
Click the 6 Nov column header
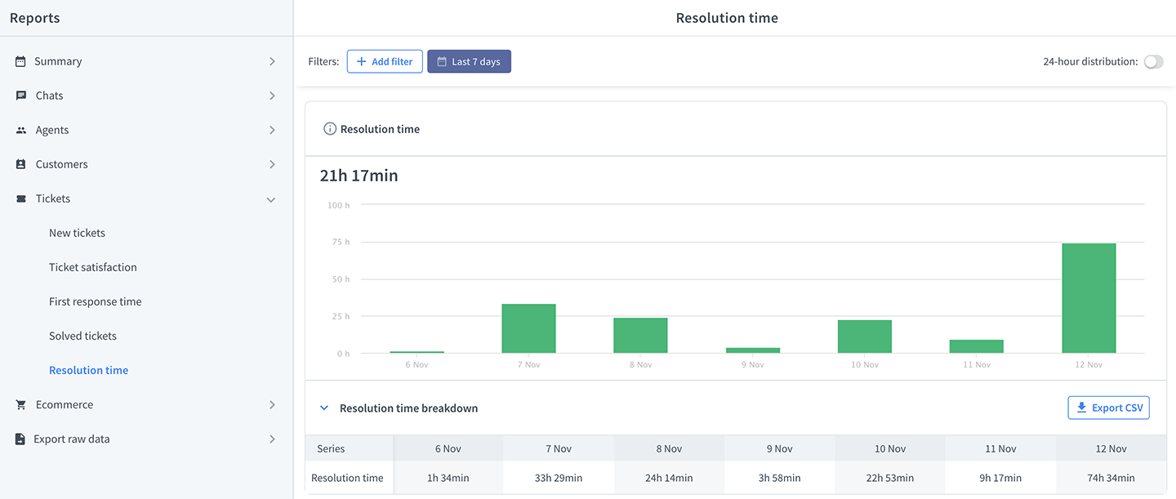click(448, 448)
